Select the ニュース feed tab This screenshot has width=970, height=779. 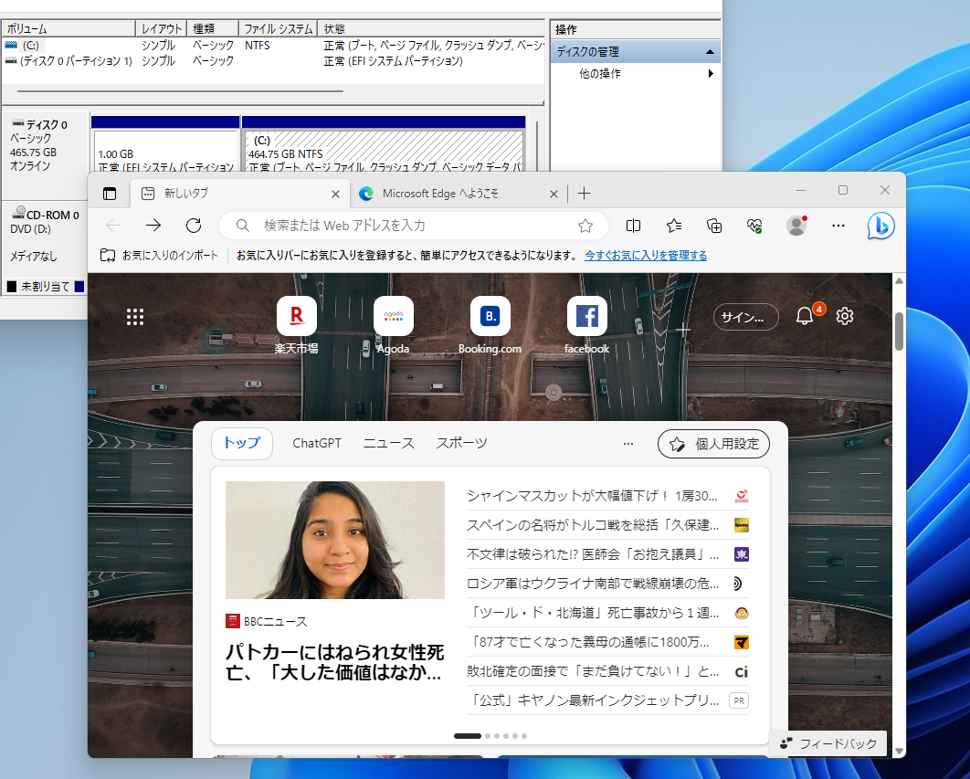(x=388, y=443)
